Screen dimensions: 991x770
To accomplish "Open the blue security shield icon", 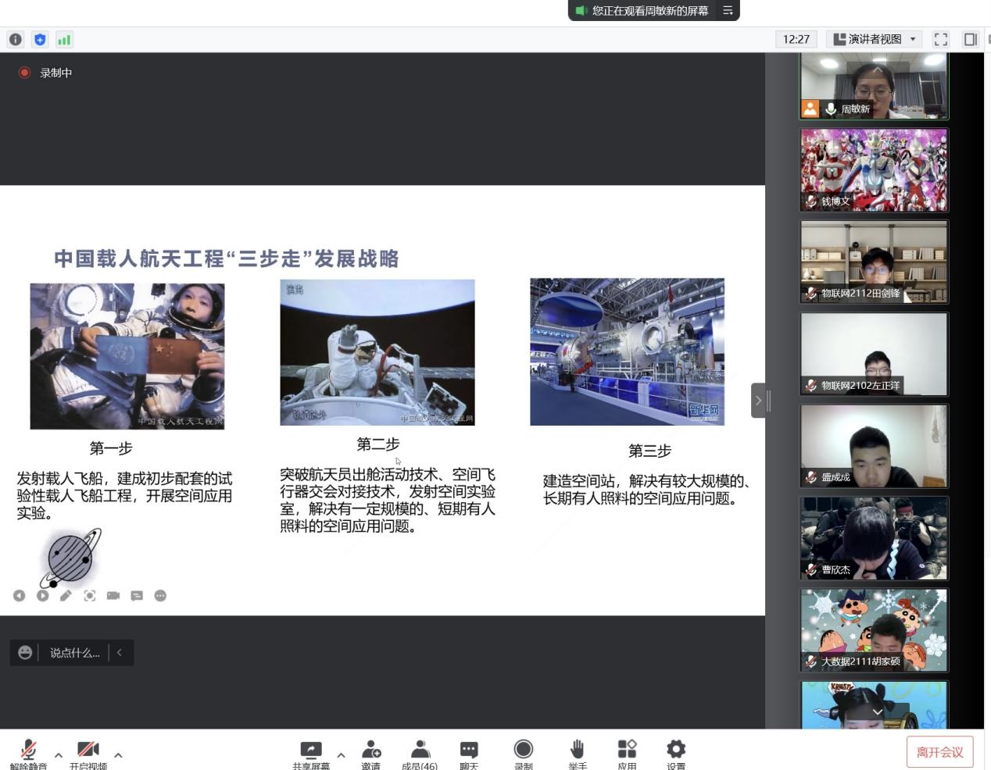I will (x=40, y=39).
